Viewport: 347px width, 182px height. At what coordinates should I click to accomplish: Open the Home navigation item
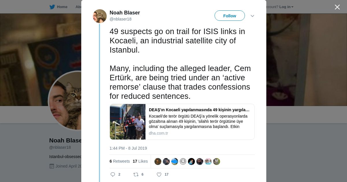tap(62, 7)
